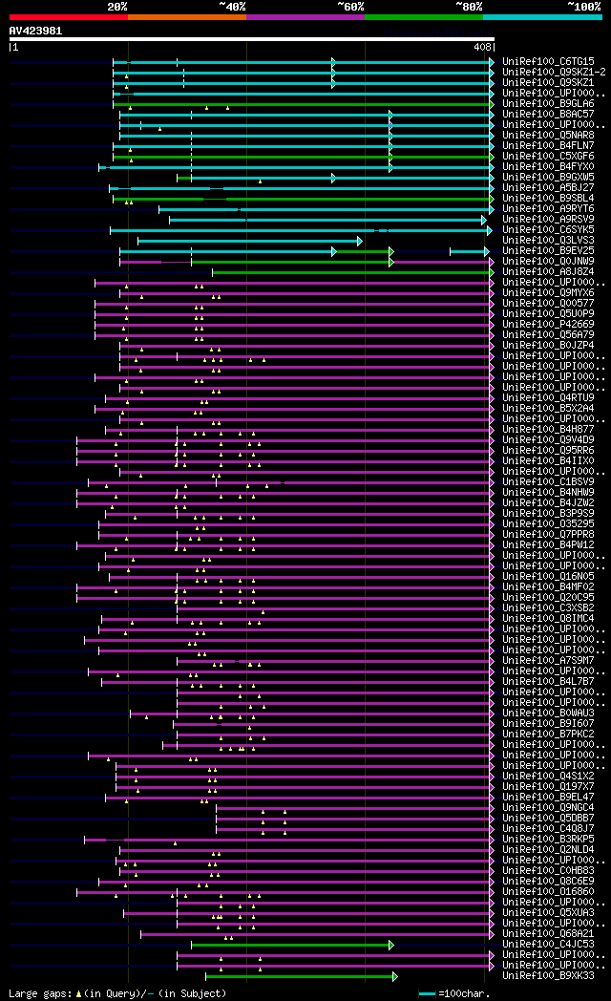This screenshot has height=1001, width=611.
Task: Click the UniRef100_B7PKC2 label
Action: (548, 735)
